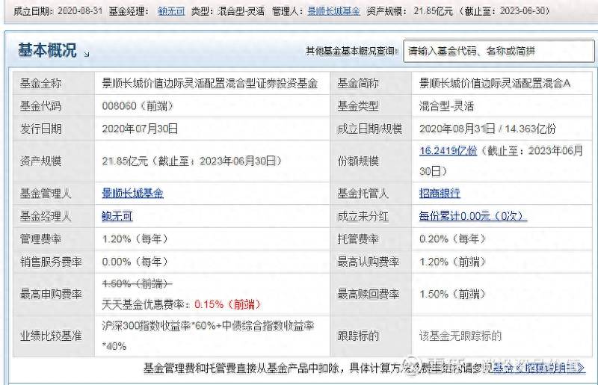
Task: Select 该基金无跟踪标的 text
Action: click(x=460, y=336)
